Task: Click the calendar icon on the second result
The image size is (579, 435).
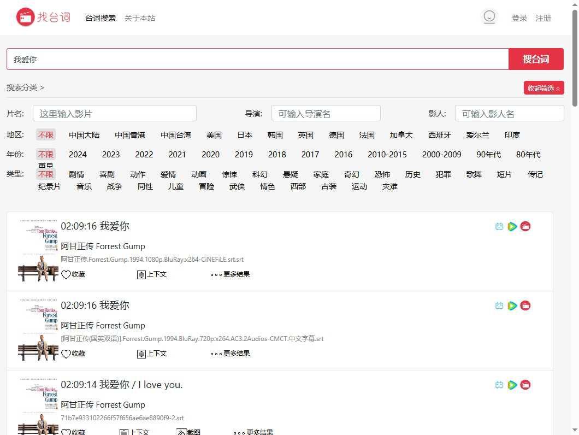Action: [x=499, y=305]
